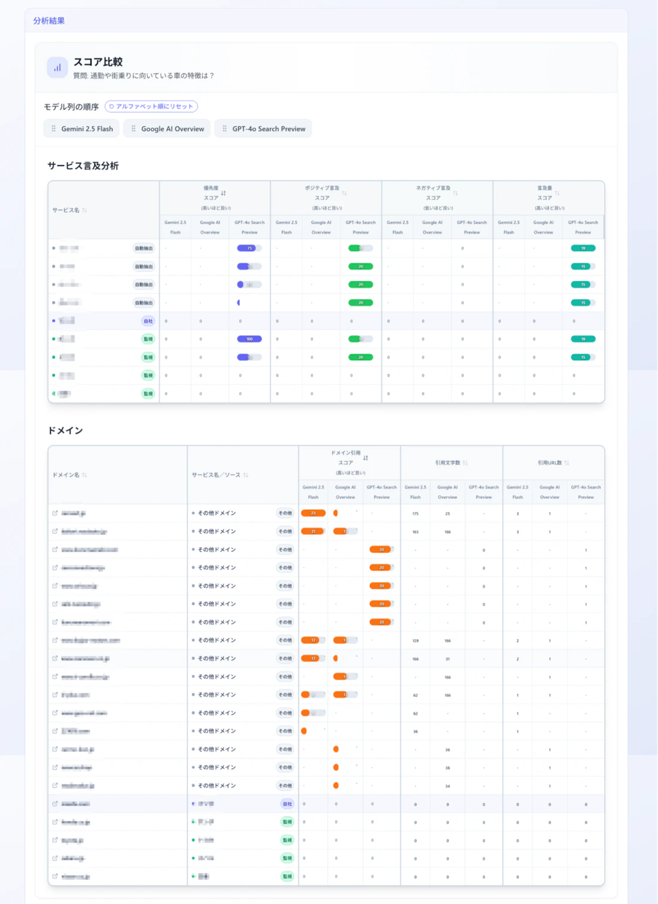Reset model order with アルファベット順にリセット

click(151, 106)
